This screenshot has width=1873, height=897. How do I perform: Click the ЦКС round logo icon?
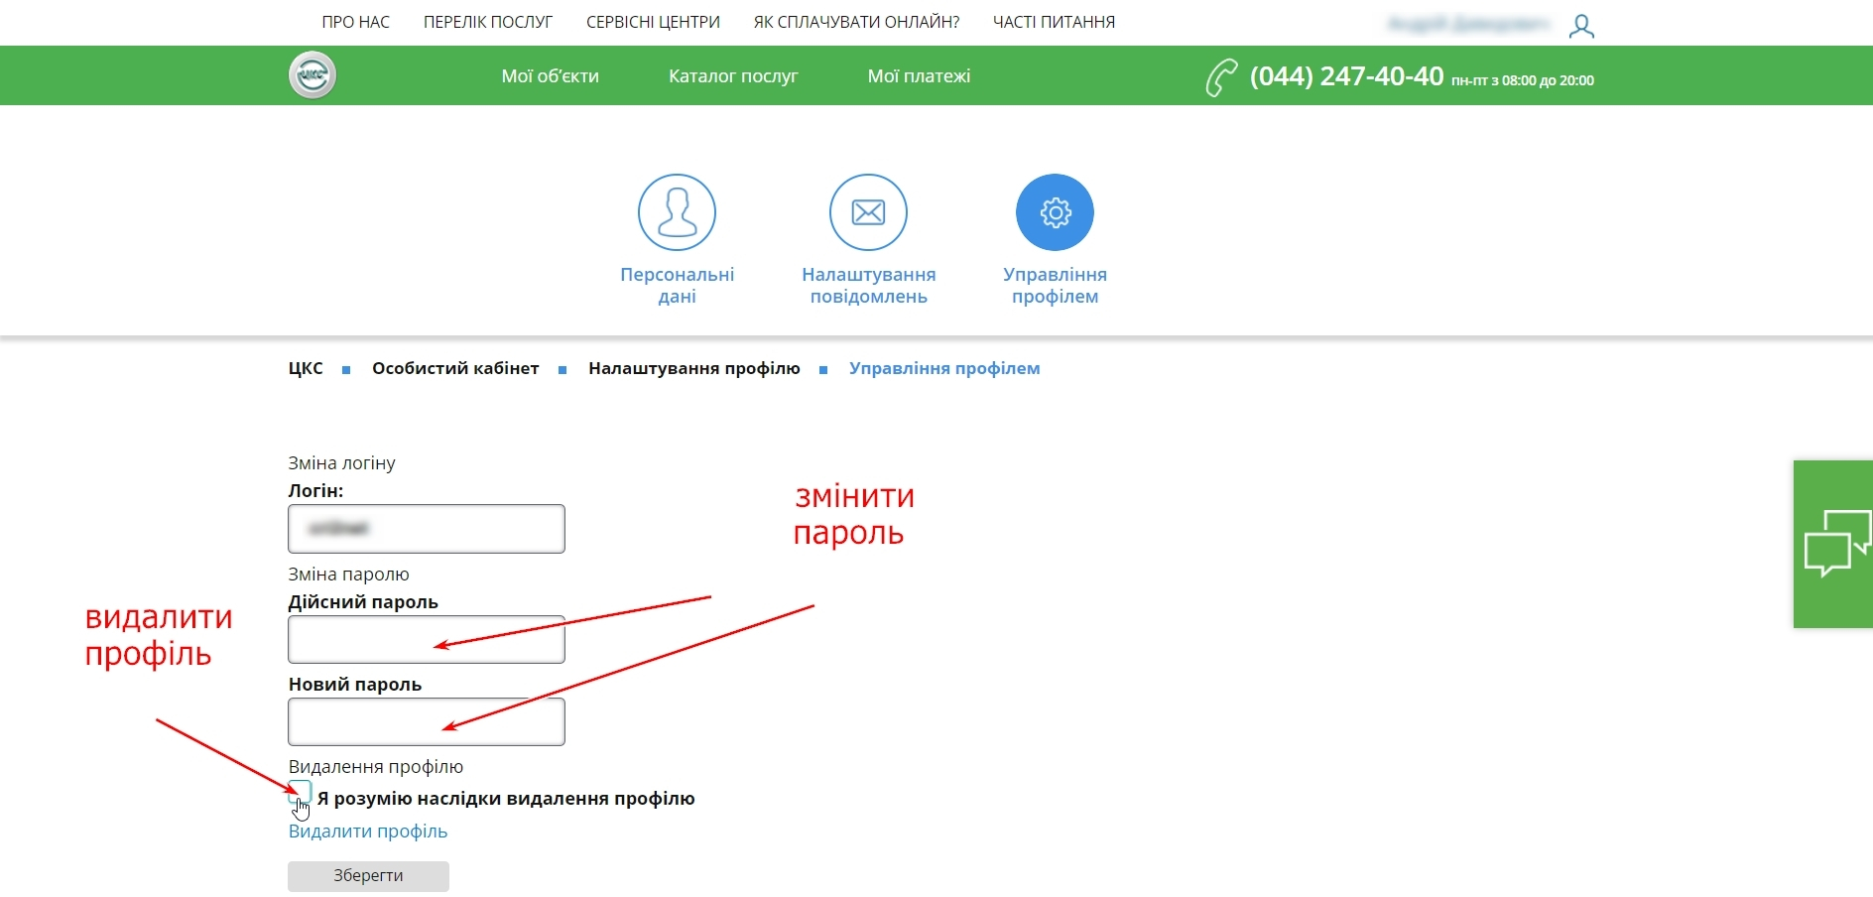click(x=312, y=75)
